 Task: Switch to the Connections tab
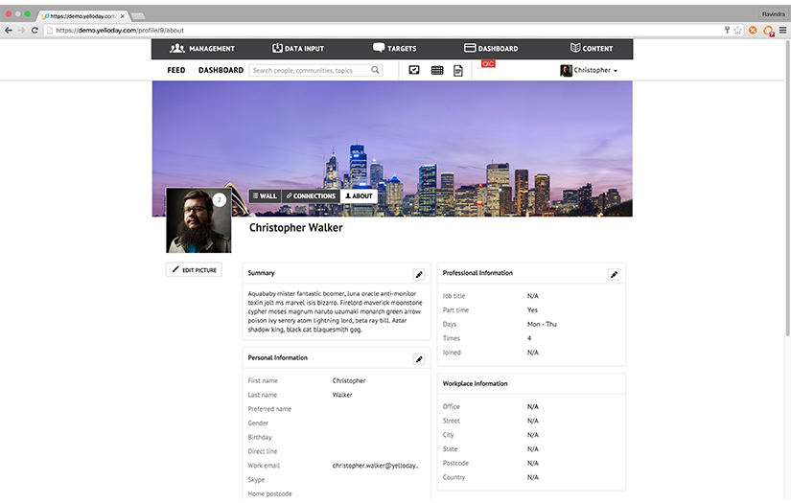coord(311,196)
